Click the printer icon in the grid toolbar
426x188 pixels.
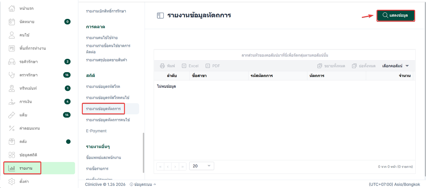pos(162,66)
